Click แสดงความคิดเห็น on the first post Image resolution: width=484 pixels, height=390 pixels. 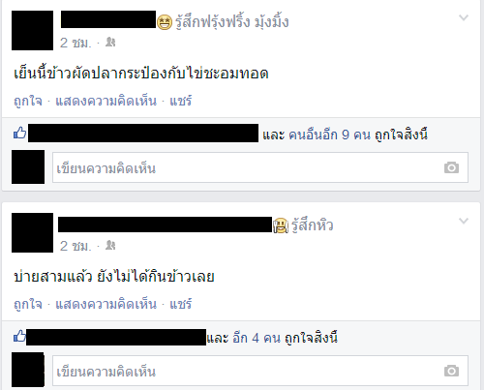(106, 101)
